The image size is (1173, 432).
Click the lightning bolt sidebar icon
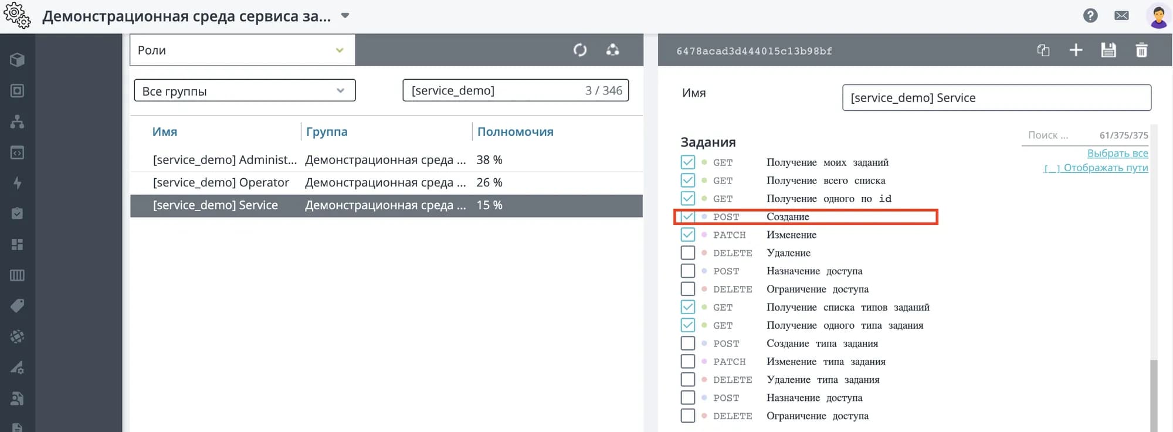(x=17, y=183)
